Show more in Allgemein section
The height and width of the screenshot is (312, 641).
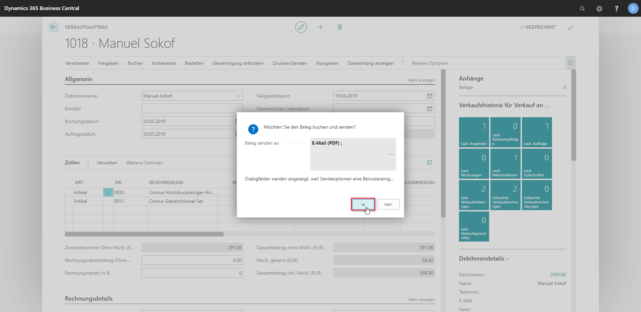(x=422, y=80)
